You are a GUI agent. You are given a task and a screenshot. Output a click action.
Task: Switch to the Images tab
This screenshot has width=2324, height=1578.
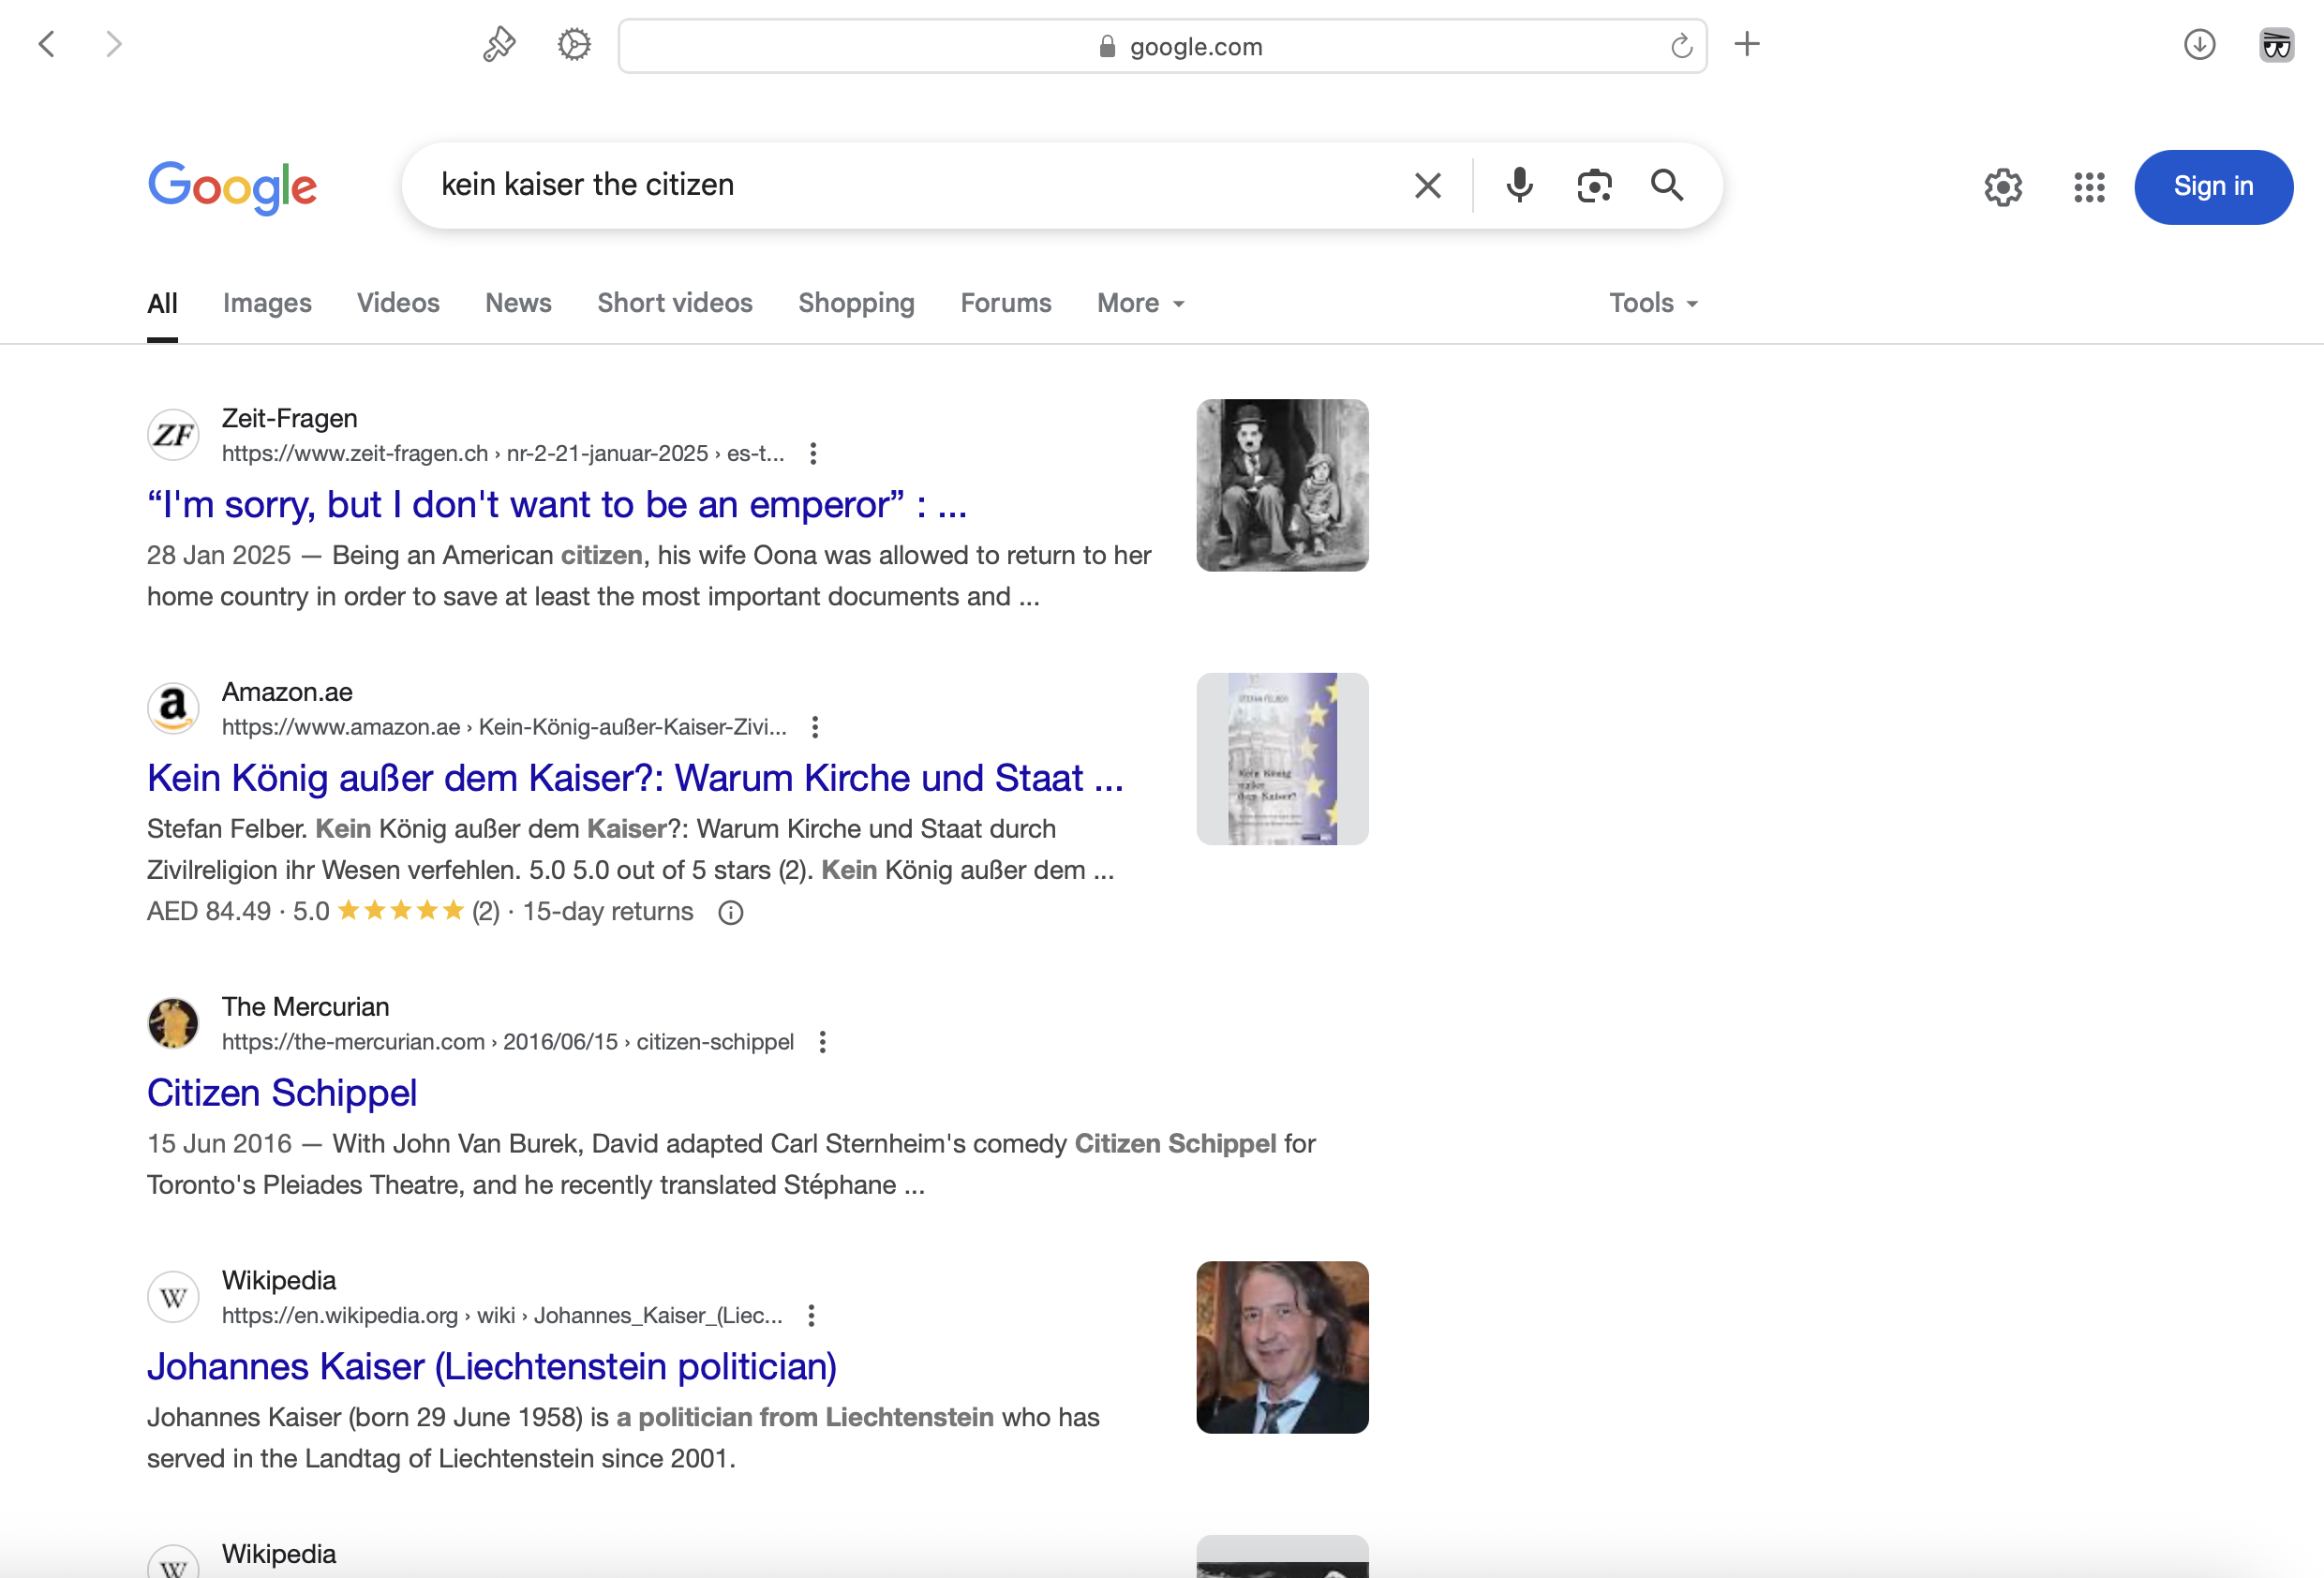coord(267,303)
